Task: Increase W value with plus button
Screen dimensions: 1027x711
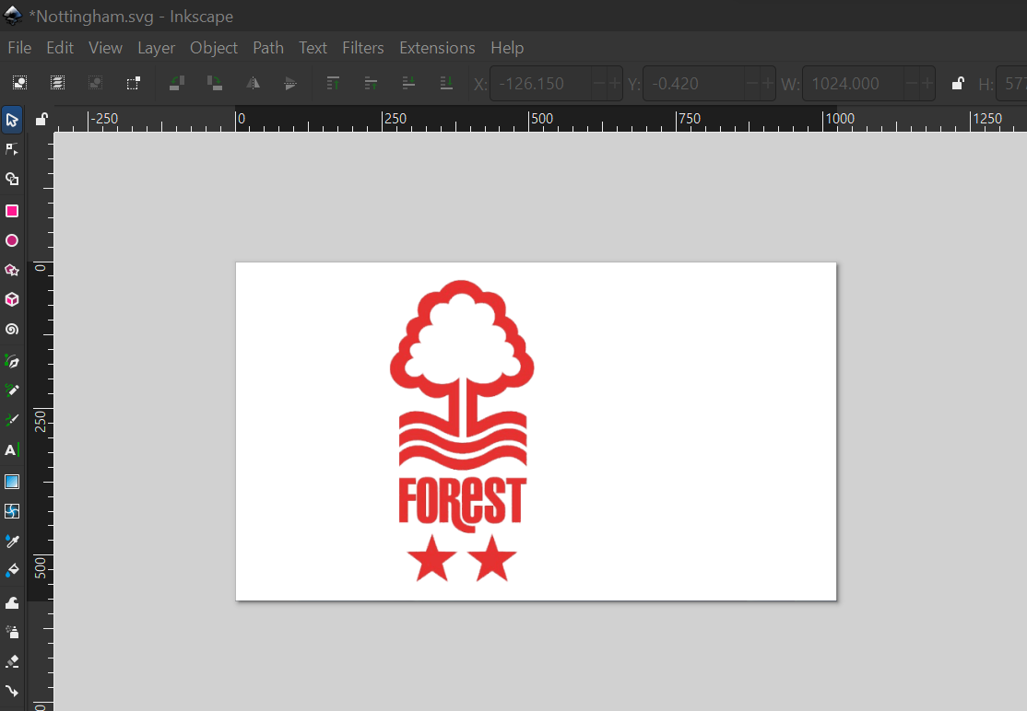Action: pos(927,83)
